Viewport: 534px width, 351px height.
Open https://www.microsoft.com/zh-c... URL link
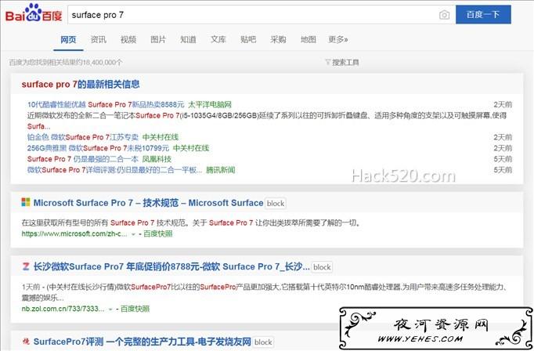[x=74, y=233]
